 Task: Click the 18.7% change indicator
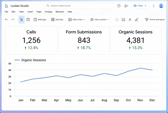[x=84, y=48]
